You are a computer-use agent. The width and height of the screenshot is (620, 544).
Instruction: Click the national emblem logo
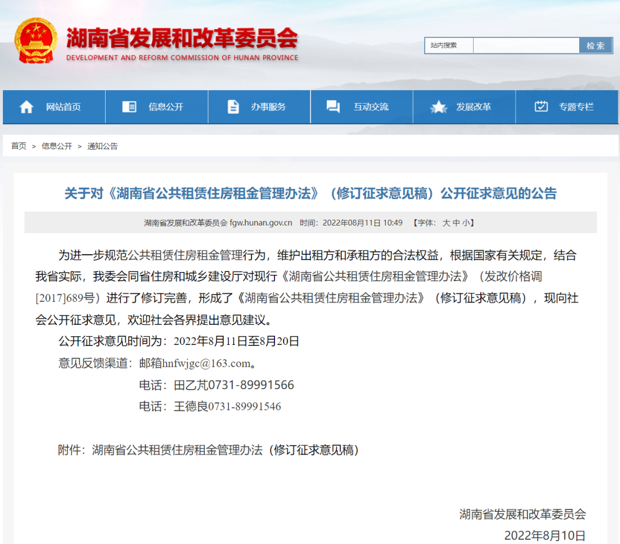(36, 40)
